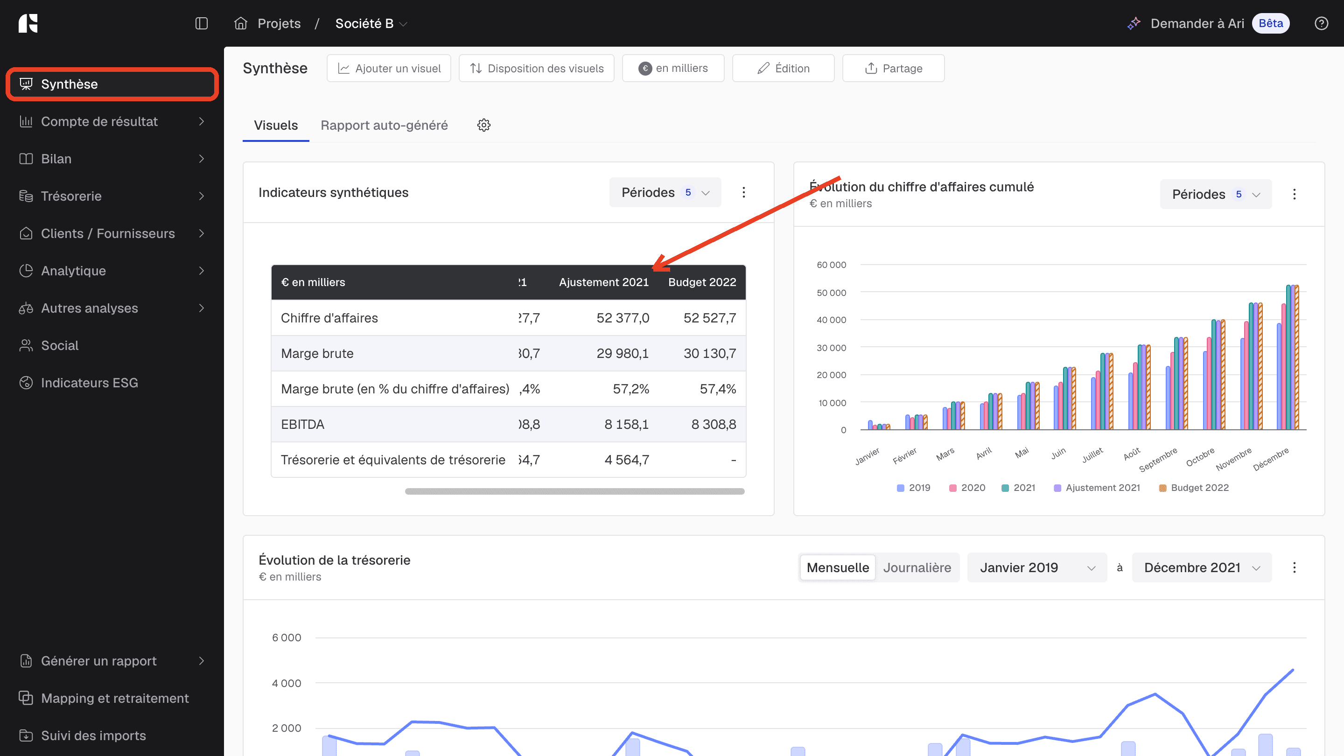Click Demander à Ari button
The width and height of the screenshot is (1344, 756).
[x=1208, y=23]
